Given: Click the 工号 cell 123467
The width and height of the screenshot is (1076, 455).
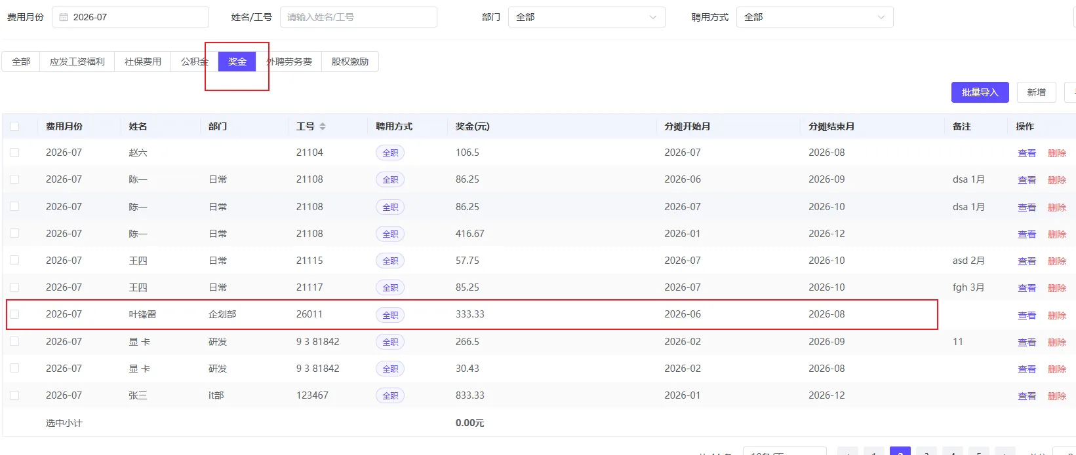Looking at the screenshot, I should (312, 395).
